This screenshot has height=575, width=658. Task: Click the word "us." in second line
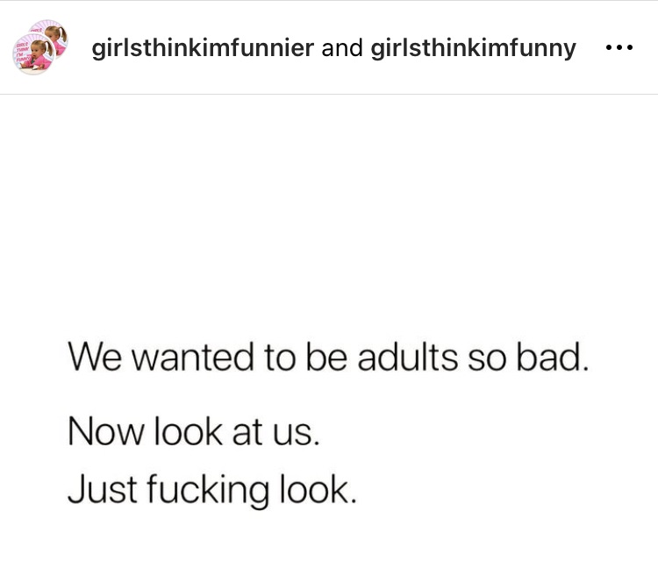point(297,435)
